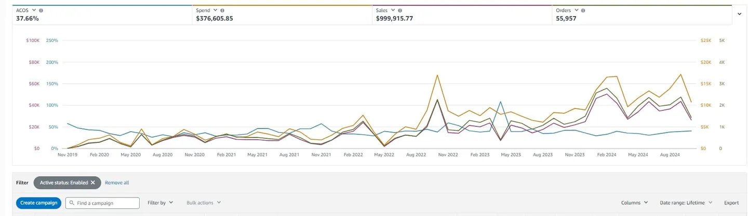Image resolution: width=748 pixels, height=216 pixels.
Task: Click the 250% ACOS axis label
Action: point(52,40)
